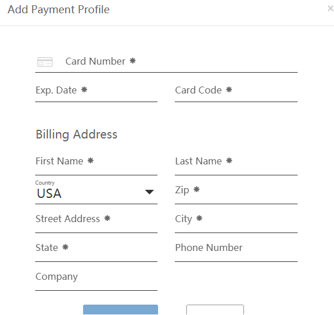Click the white outlined button at bottom
This screenshot has width=334, height=315.
point(215,310)
